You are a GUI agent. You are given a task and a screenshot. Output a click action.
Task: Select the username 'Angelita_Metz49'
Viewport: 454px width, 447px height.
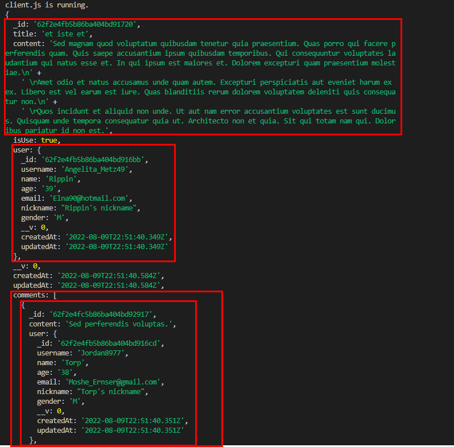[x=94, y=169]
